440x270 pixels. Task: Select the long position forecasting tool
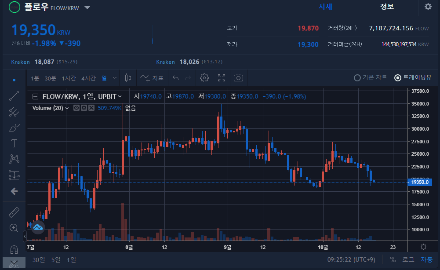tap(14, 175)
